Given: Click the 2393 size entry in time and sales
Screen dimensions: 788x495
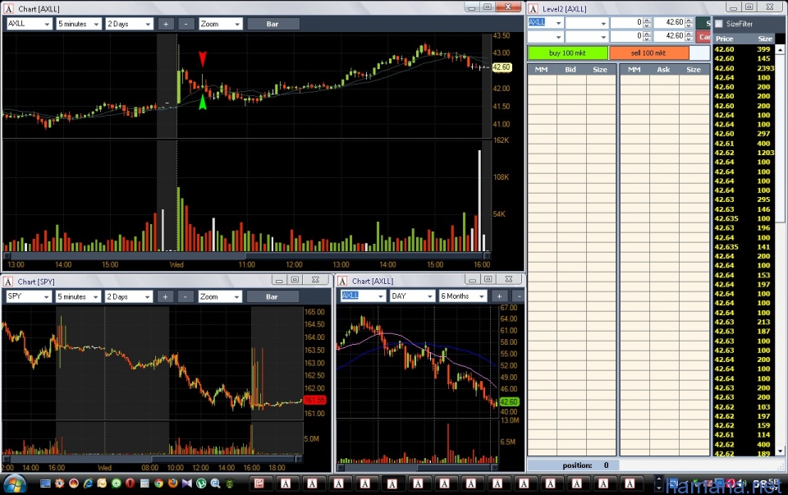Looking at the screenshot, I should click(765, 68).
